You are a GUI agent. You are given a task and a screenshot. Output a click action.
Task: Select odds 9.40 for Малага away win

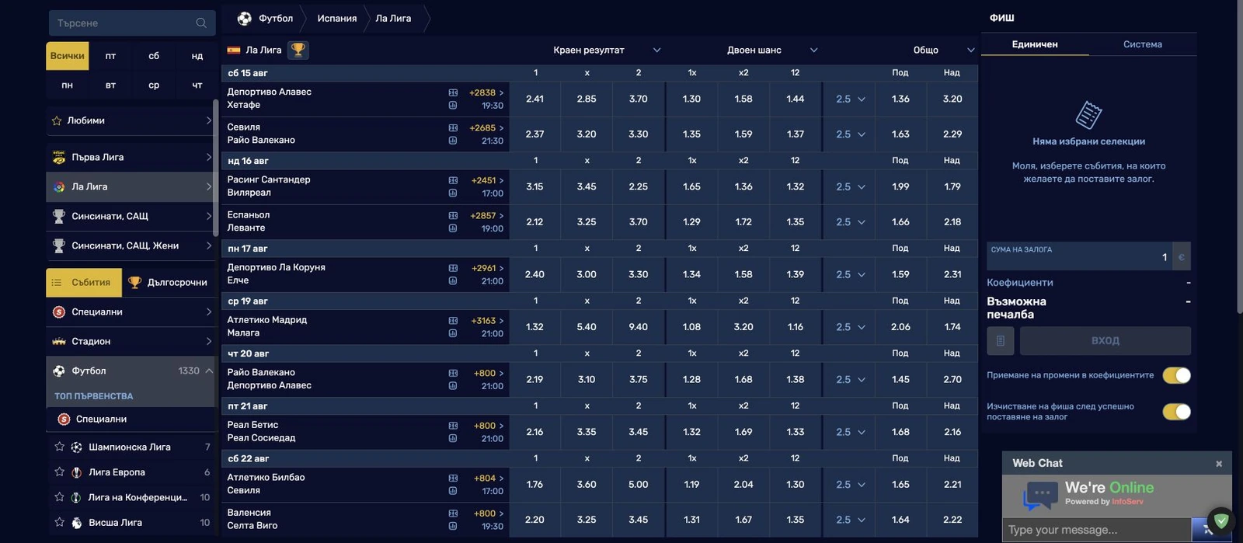pos(639,327)
